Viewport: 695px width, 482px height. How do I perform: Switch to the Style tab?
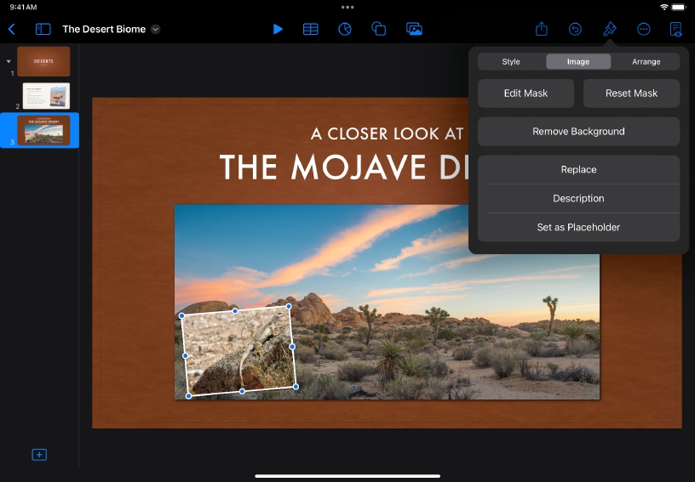[x=511, y=61]
